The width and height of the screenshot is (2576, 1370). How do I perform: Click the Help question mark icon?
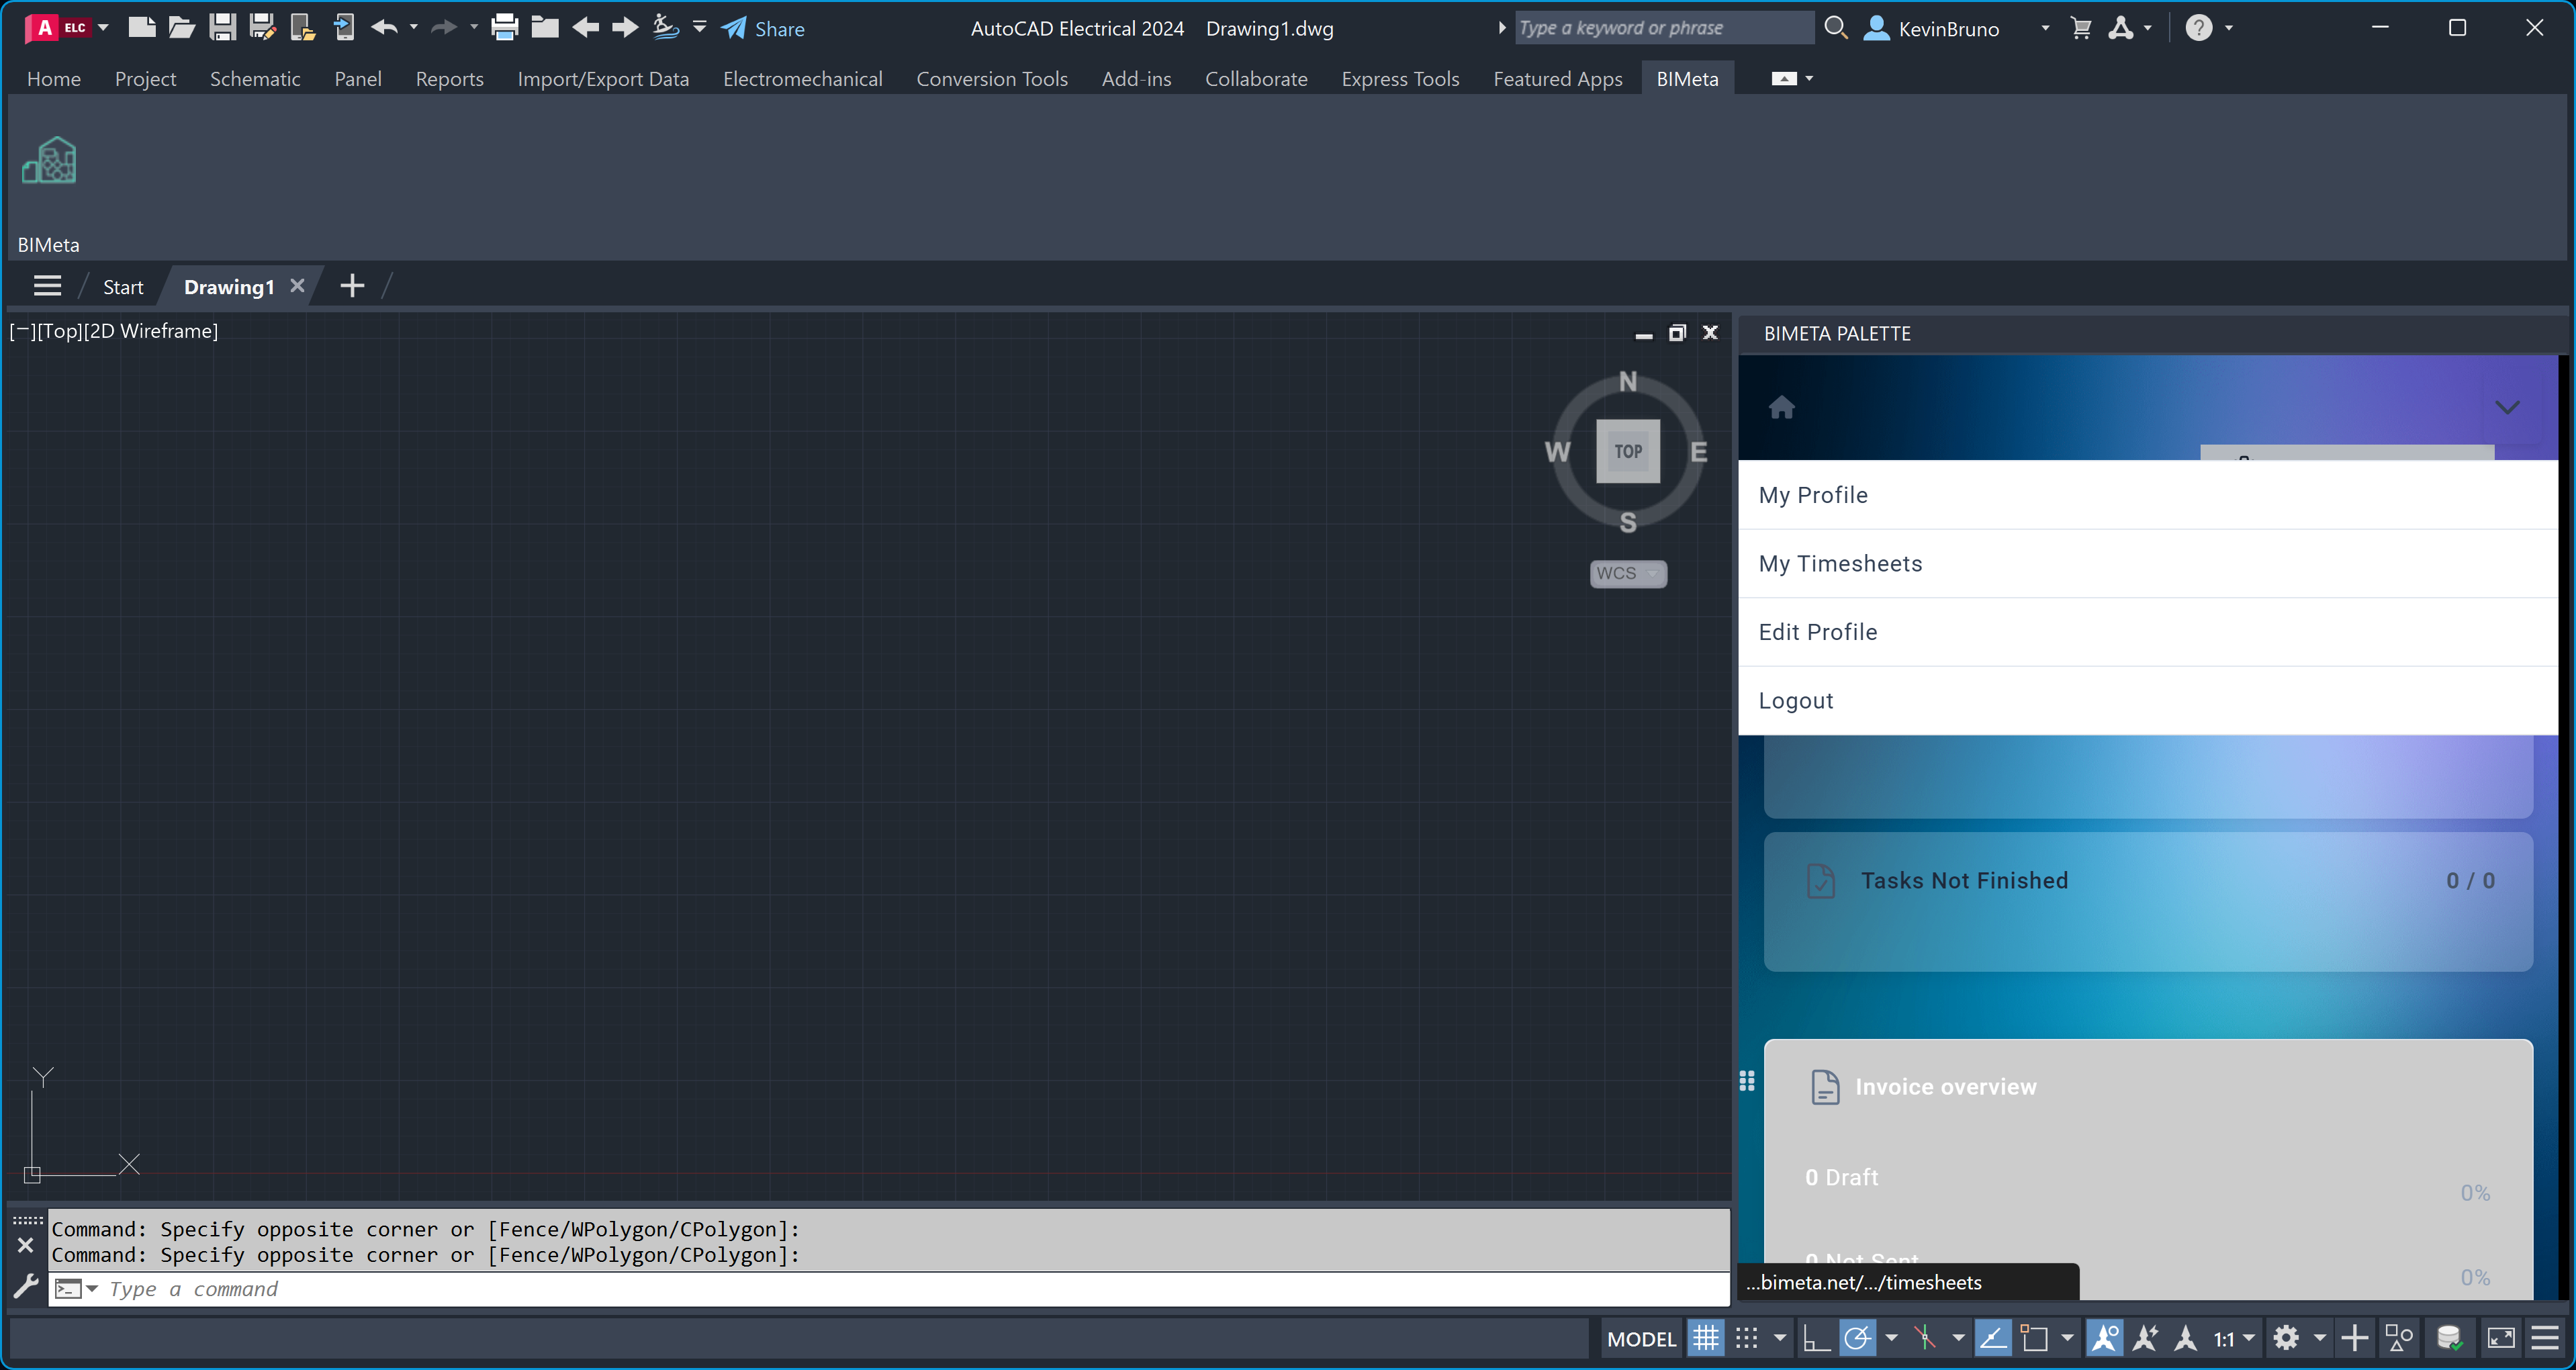(2198, 28)
